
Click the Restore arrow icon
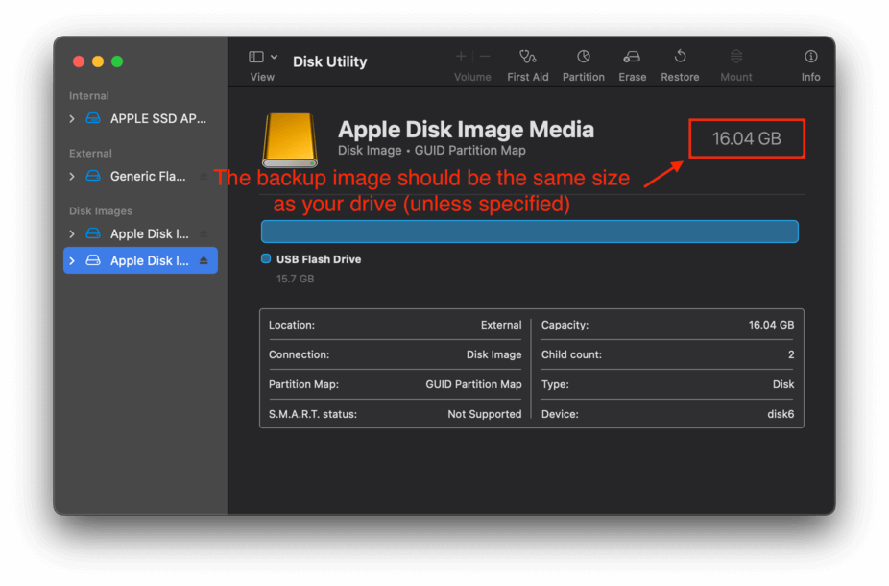point(680,56)
